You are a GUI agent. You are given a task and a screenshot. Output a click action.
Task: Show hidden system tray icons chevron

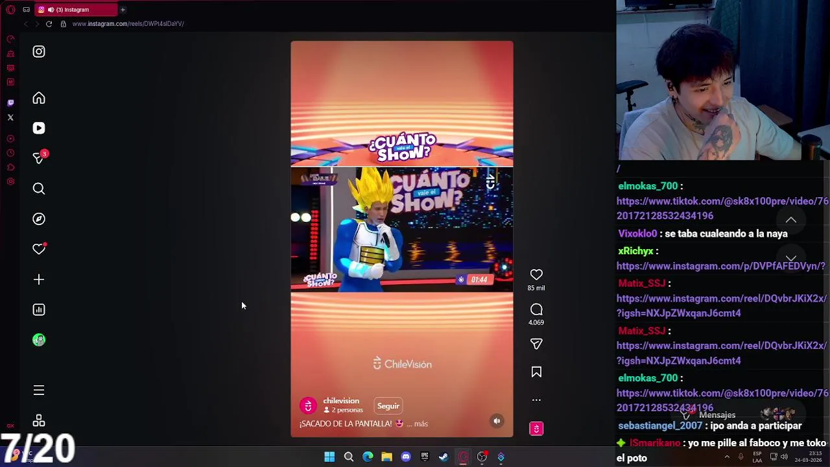[x=727, y=457]
